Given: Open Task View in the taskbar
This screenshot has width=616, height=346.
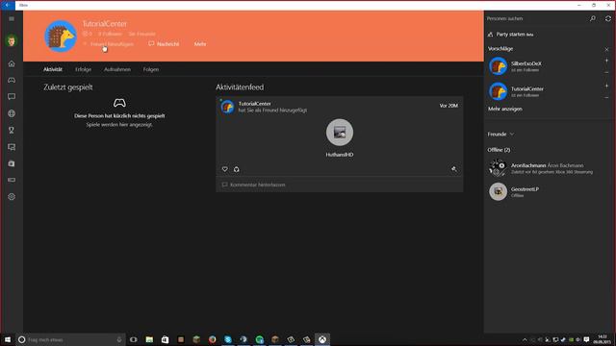Looking at the screenshot, I should pos(134,339).
